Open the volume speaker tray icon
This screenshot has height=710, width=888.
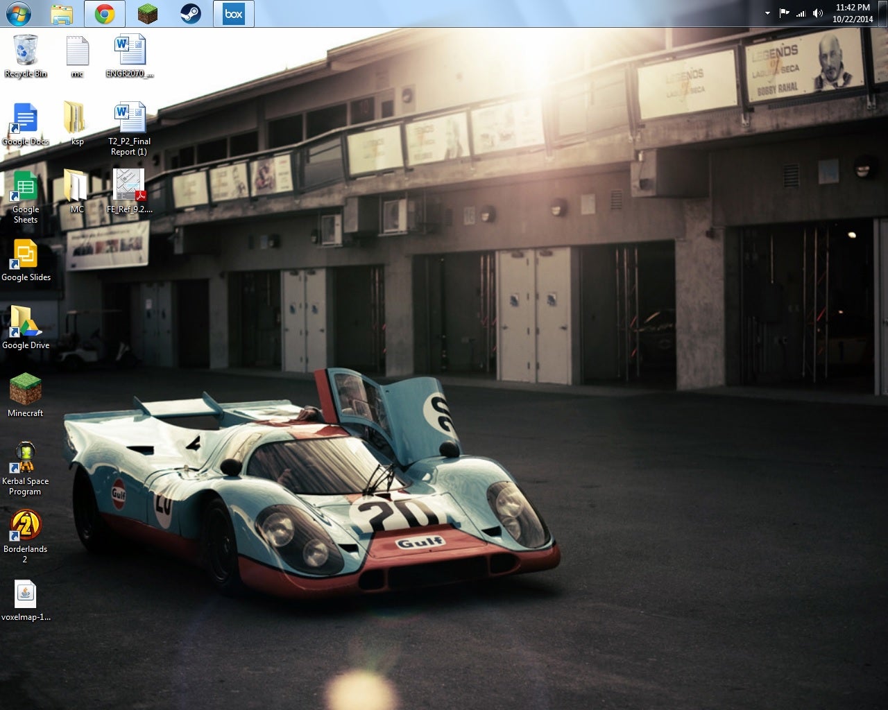[x=818, y=13]
